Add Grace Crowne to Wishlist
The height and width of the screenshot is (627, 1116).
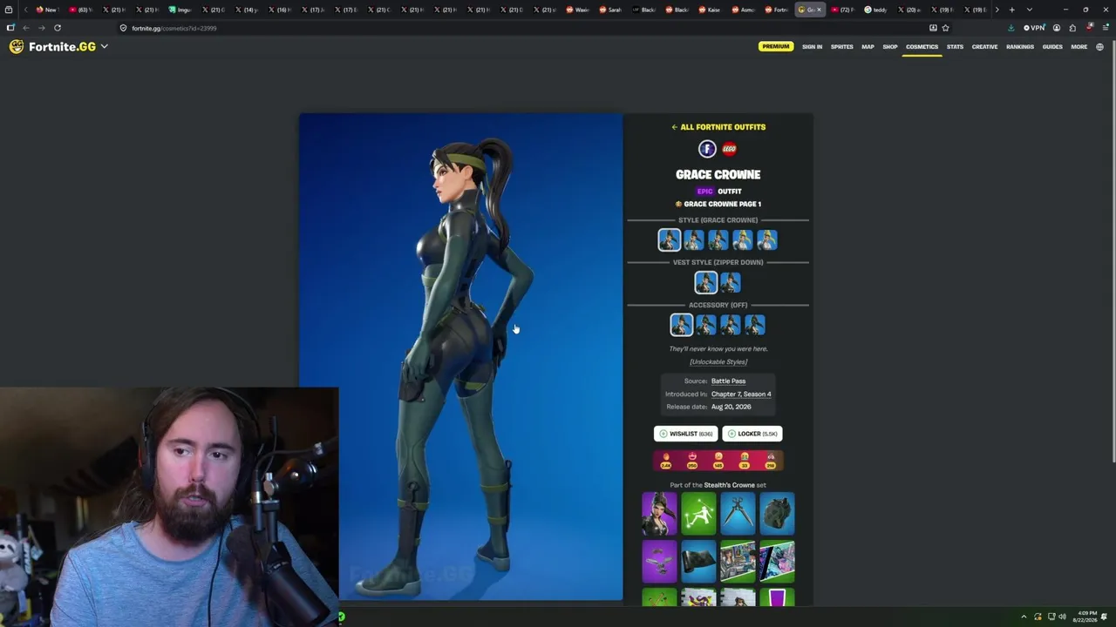tap(686, 434)
